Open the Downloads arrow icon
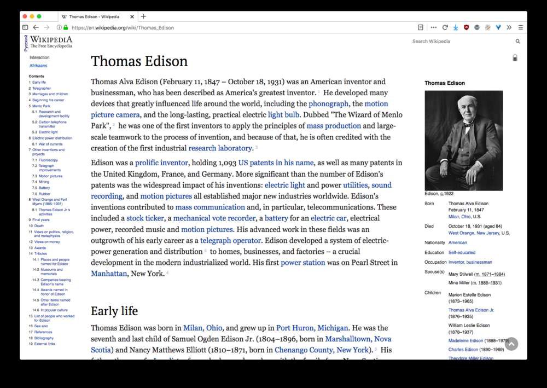Image resolution: width=547 pixels, height=388 pixels. click(x=456, y=27)
